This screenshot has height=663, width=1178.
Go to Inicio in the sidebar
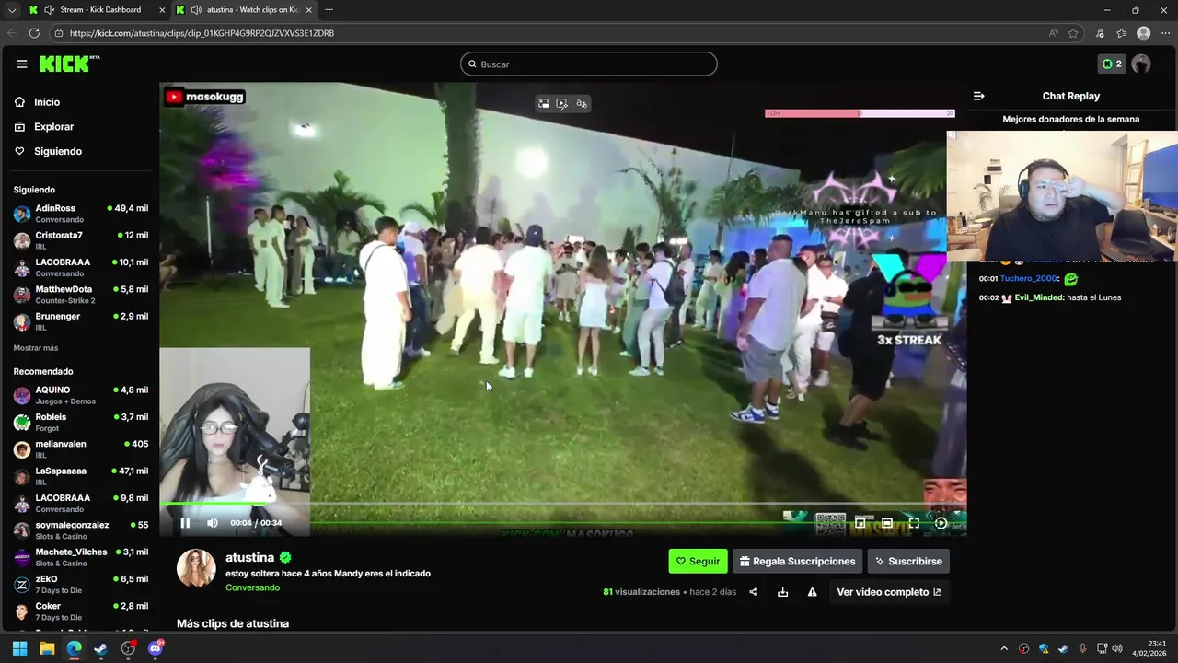46,102
